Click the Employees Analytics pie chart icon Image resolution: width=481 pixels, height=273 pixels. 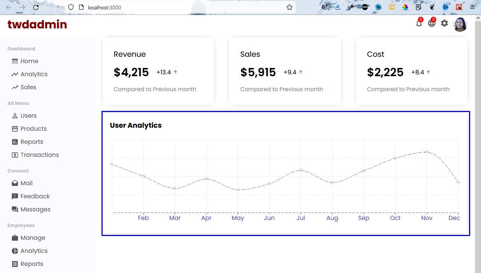15,251
